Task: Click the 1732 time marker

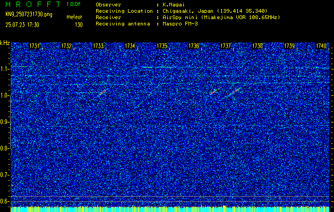Action: pos(66,46)
